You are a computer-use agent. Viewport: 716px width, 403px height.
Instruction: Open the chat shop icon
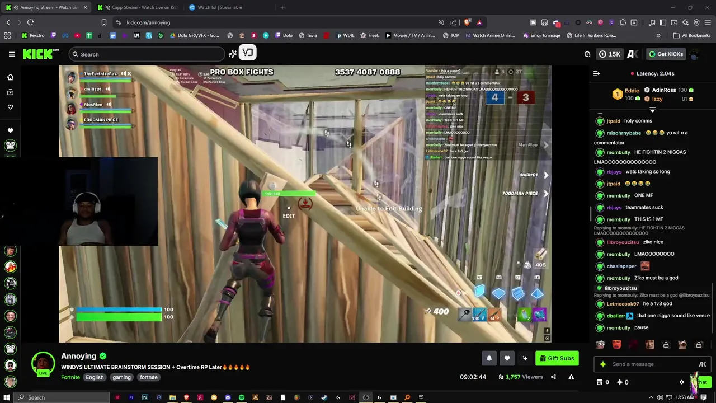coord(600,382)
